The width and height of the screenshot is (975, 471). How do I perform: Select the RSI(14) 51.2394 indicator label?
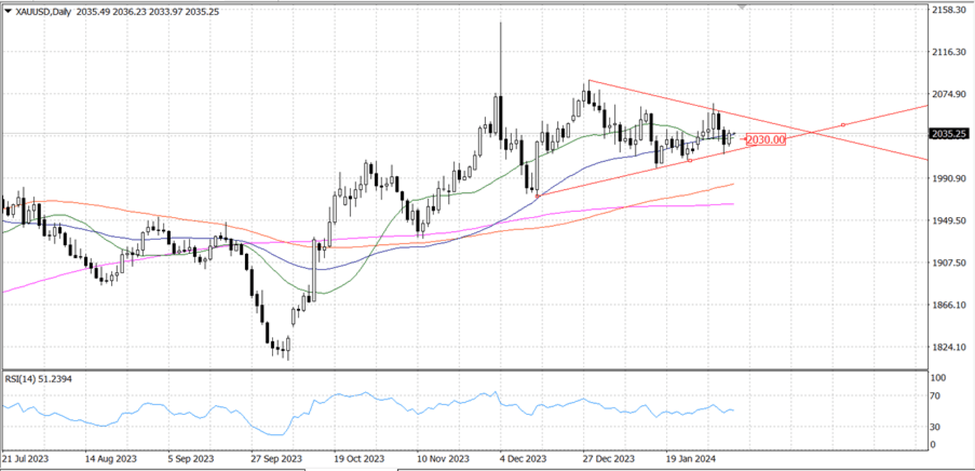tap(39, 379)
